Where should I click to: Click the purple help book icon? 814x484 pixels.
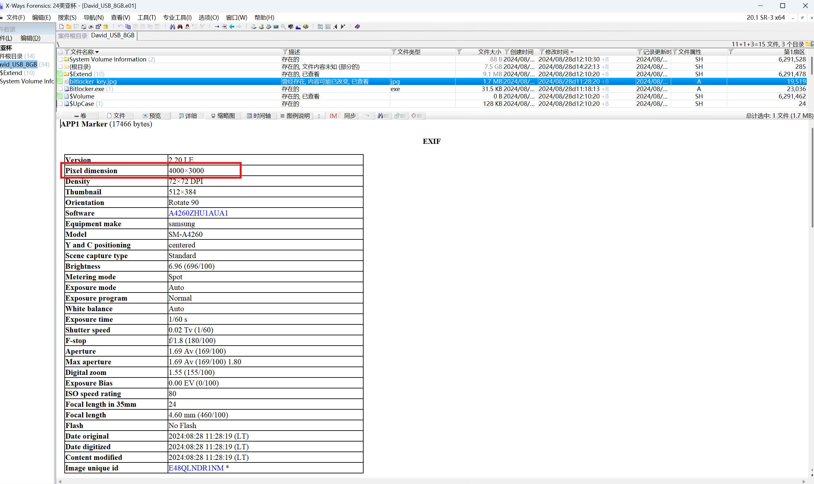pyautogui.click(x=357, y=27)
